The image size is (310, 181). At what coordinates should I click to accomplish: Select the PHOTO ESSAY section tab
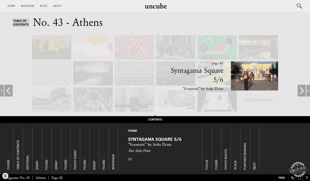[x=75, y=160]
